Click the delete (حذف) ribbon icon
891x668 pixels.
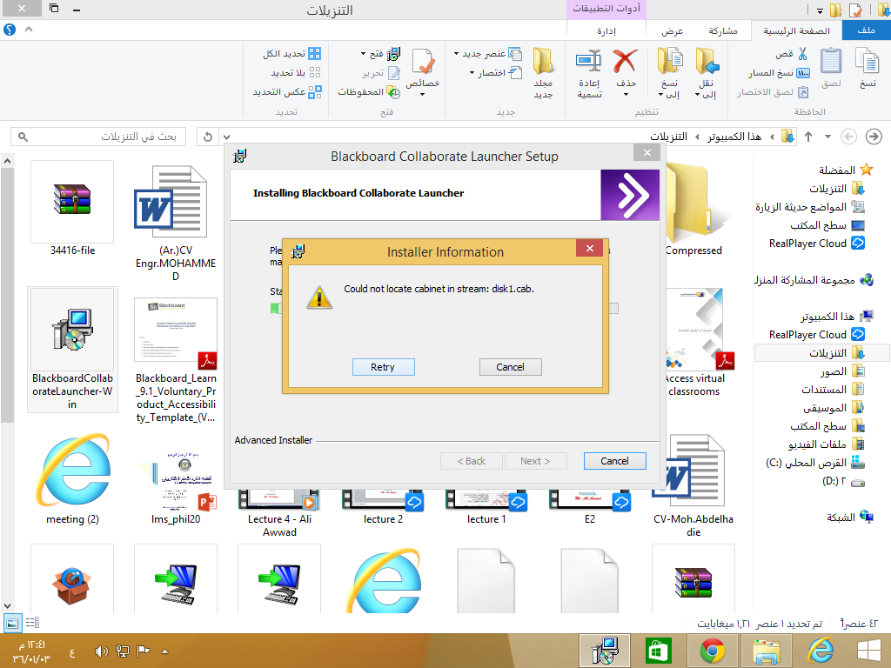pos(625,62)
